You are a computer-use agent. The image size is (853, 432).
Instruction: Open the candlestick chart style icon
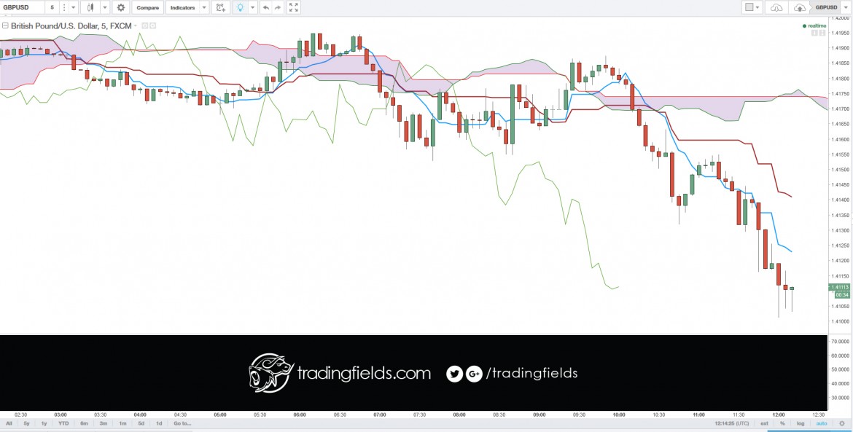pos(91,7)
